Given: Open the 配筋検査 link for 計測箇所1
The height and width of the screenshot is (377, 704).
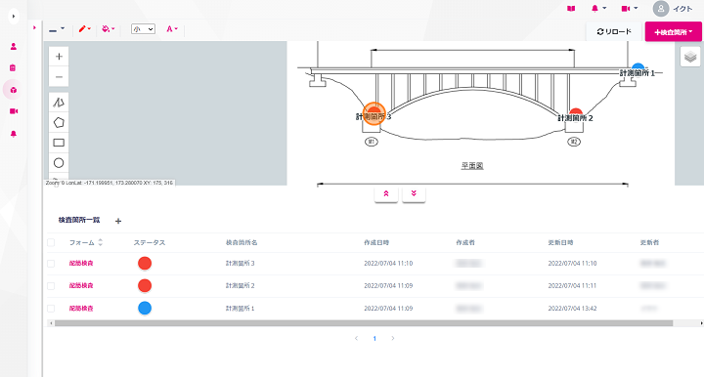Looking at the screenshot, I should pyautogui.click(x=81, y=309).
